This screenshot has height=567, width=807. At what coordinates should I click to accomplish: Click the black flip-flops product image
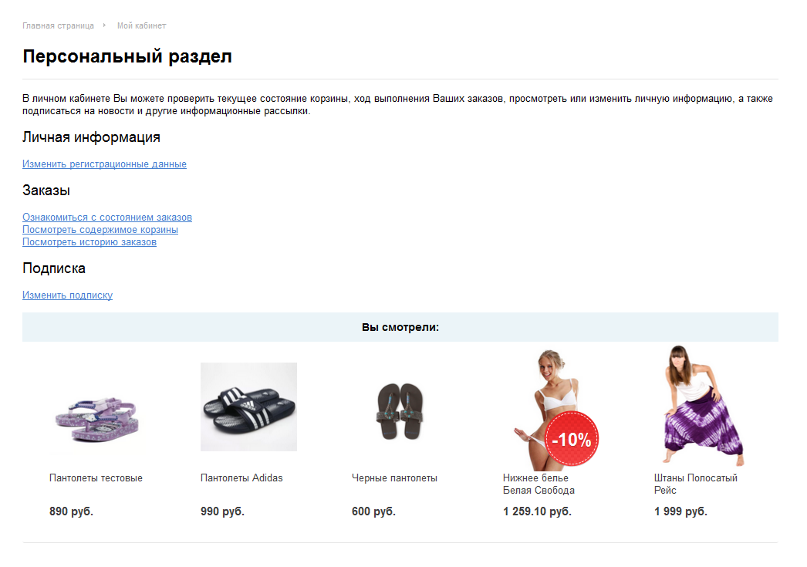point(400,411)
